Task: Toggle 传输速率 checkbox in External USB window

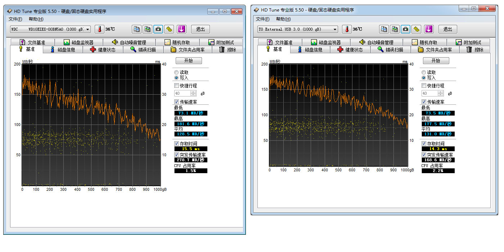Action: click(x=424, y=102)
